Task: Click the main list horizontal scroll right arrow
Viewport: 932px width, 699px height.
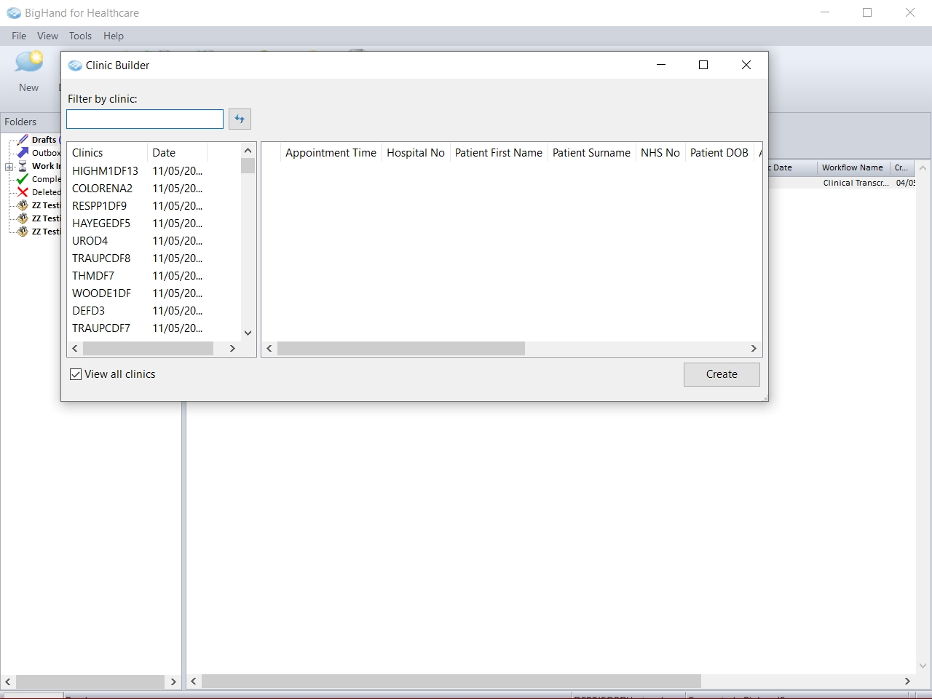Action: click(x=907, y=682)
